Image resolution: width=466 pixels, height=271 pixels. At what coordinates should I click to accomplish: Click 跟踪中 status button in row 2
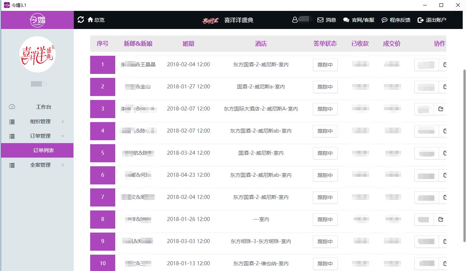pyautogui.click(x=325, y=87)
